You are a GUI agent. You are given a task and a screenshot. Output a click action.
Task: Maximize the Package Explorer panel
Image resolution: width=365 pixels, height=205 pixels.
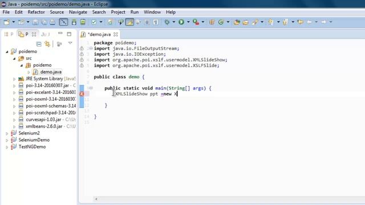(69, 34)
